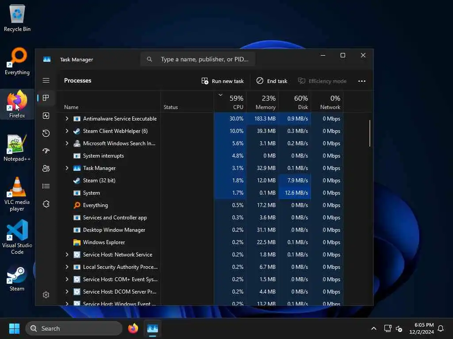Click 12.6 MB/s disk value cell
The width and height of the screenshot is (453, 339).
[295, 193]
